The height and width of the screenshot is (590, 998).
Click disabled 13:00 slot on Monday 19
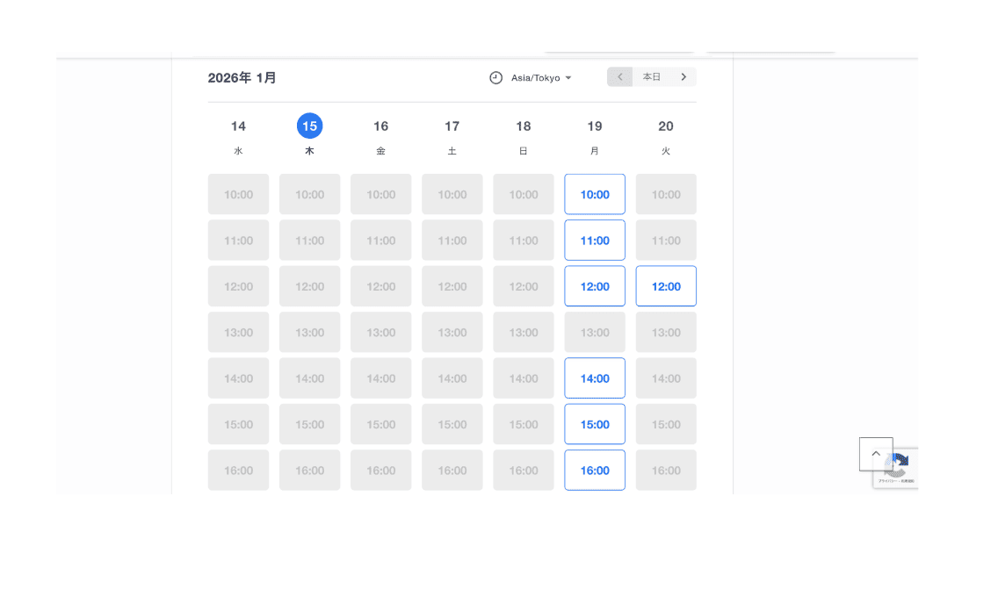595,333
